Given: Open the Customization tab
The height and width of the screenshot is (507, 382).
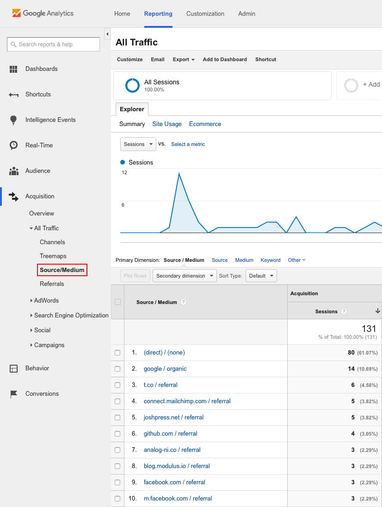Looking at the screenshot, I should click(x=205, y=13).
